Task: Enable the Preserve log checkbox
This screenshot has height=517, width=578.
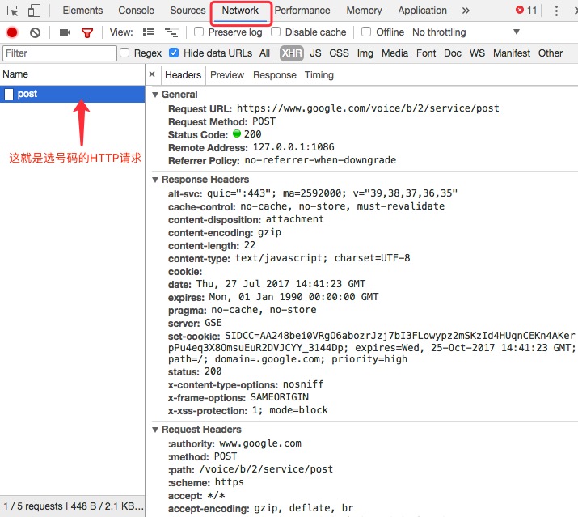Action: tap(199, 32)
